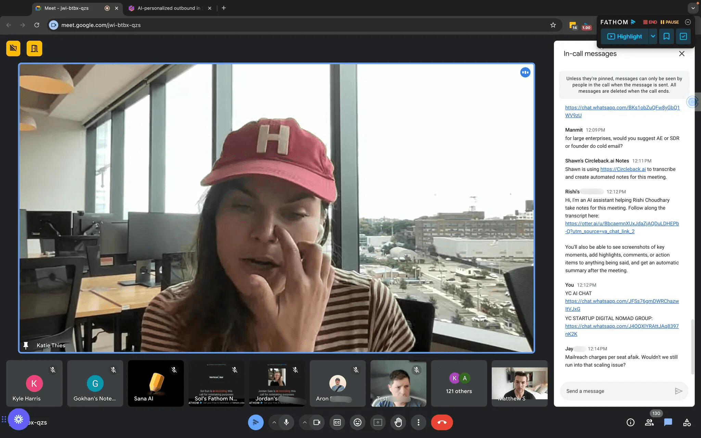Click the raise hand icon

click(x=398, y=422)
